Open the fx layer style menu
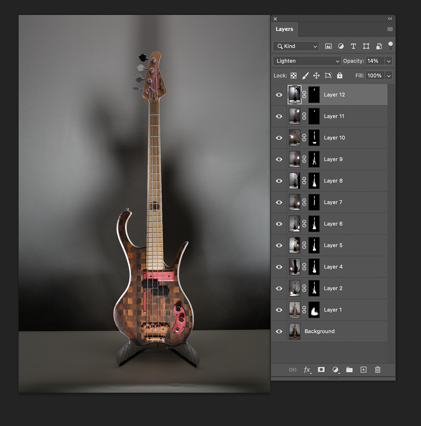421x426 pixels. (307, 370)
